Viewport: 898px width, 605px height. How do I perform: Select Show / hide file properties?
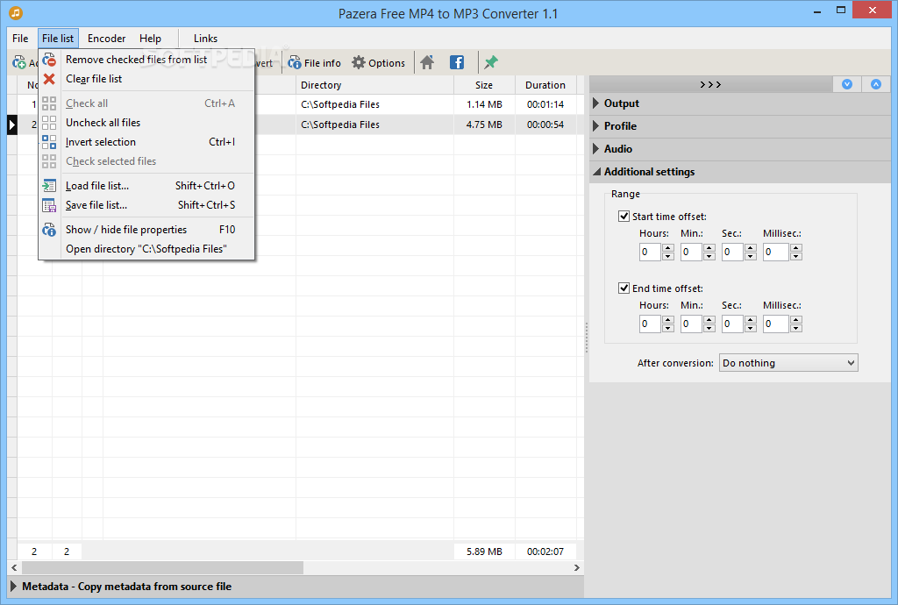point(146,230)
